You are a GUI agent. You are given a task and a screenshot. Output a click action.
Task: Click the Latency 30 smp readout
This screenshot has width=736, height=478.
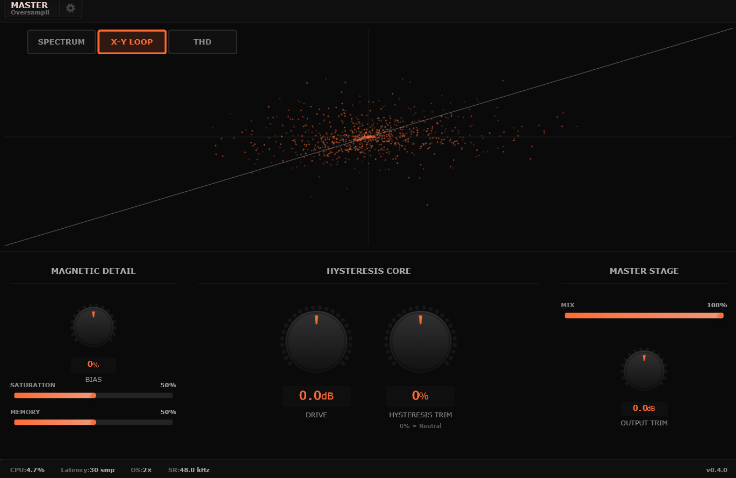click(x=88, y=470)
